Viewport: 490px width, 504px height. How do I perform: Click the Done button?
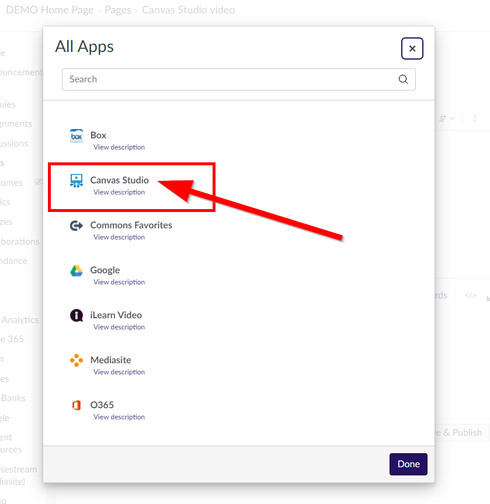coord(408,464)
